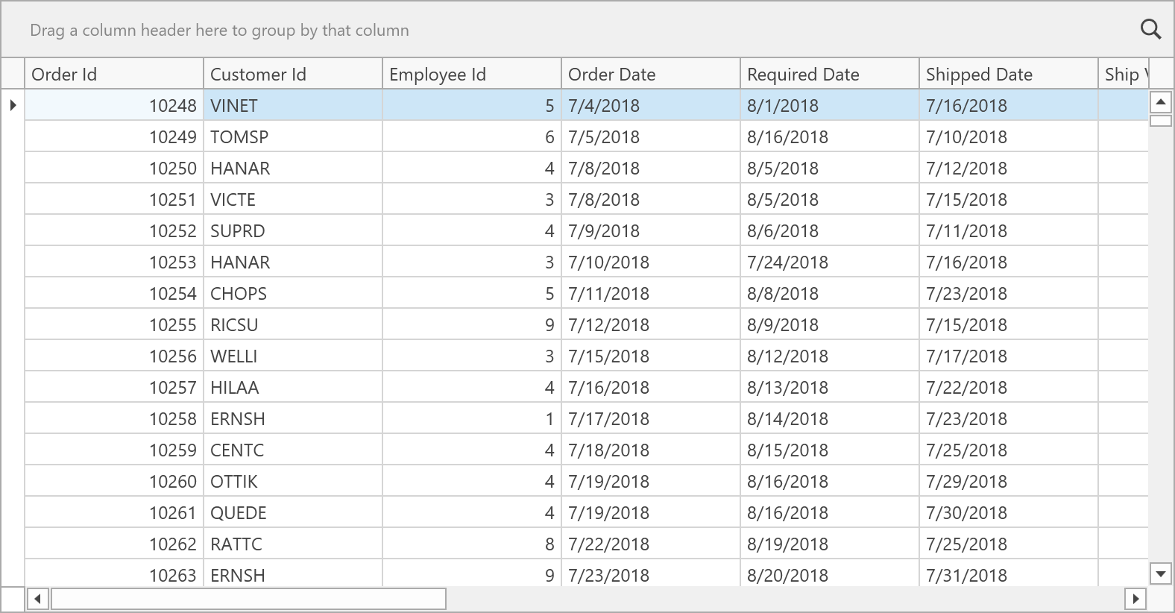Select Required Date cell 8/14/2018

[x=830, y=418]
